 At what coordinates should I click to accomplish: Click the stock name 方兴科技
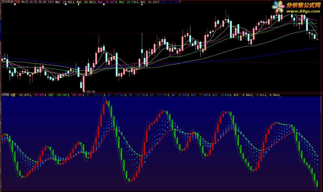point(7,2)
